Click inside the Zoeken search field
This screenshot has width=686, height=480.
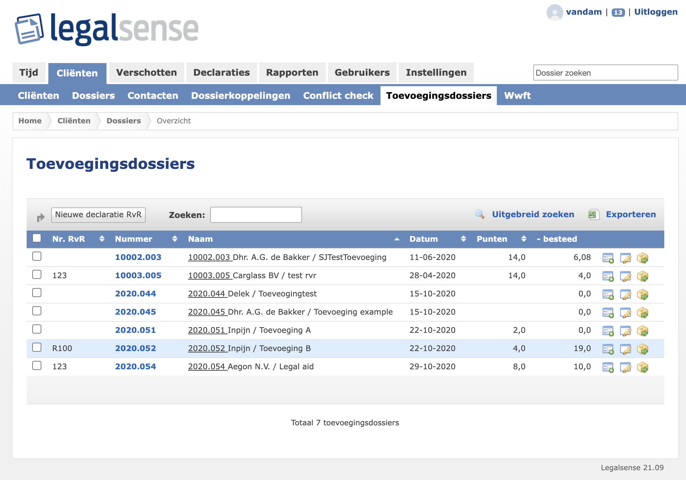[255, 214]
